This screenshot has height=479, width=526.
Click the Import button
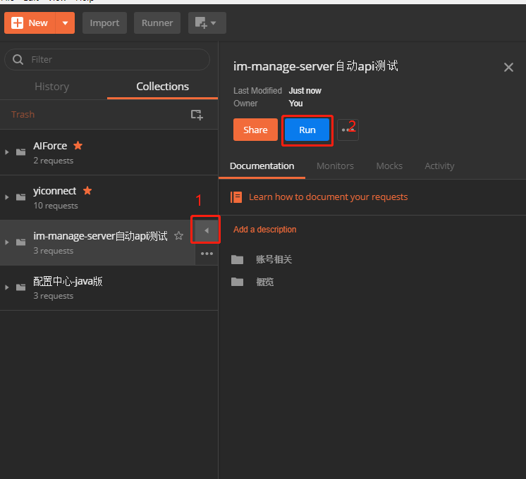click(104, 23)
